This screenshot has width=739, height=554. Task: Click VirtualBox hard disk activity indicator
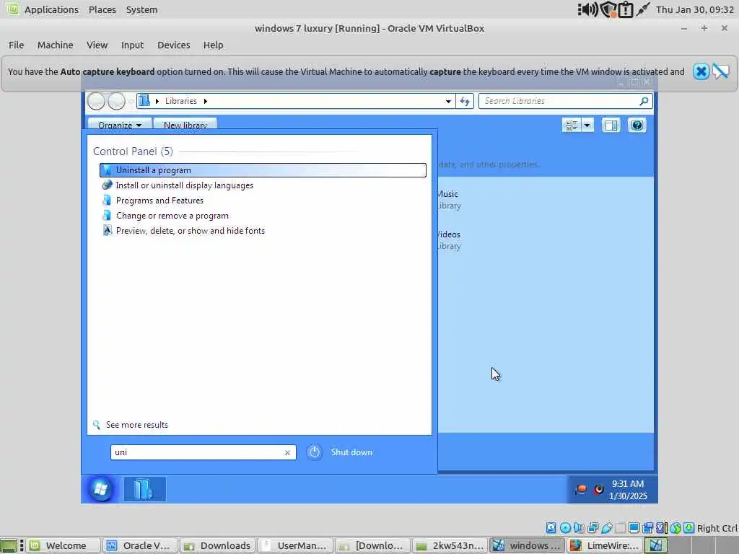pyautogui.click(x=551, y=528)
